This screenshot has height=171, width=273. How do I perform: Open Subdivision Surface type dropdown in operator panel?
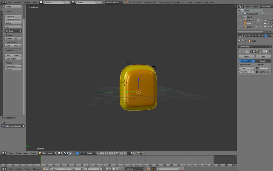13,126
